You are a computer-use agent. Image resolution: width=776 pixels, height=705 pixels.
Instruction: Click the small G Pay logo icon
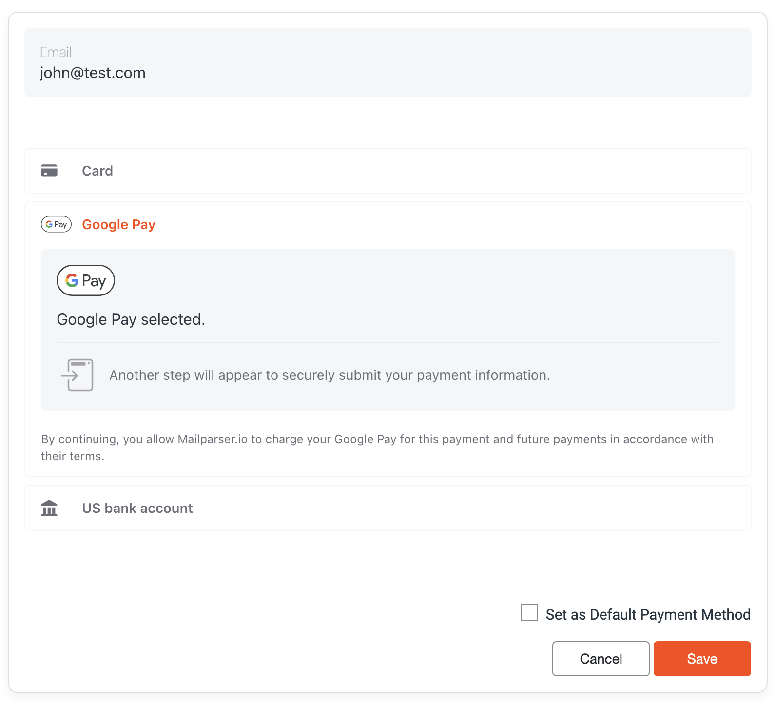pyautogui.click(x=56, y=224)
